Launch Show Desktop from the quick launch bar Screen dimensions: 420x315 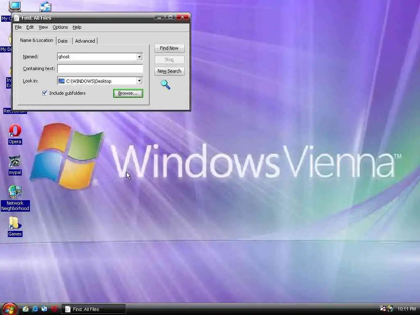(x=25, y=309)
